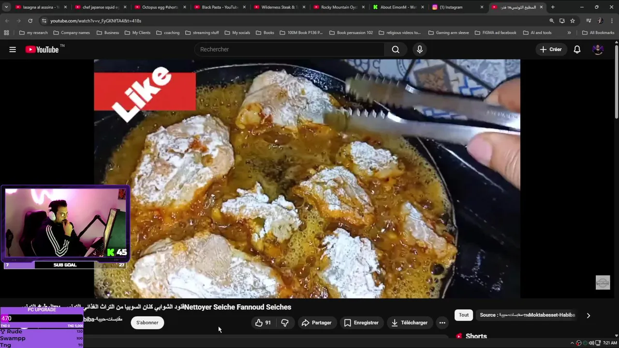Open the All Bookmarks folder
619x348 pixels.
click(598, 33)
